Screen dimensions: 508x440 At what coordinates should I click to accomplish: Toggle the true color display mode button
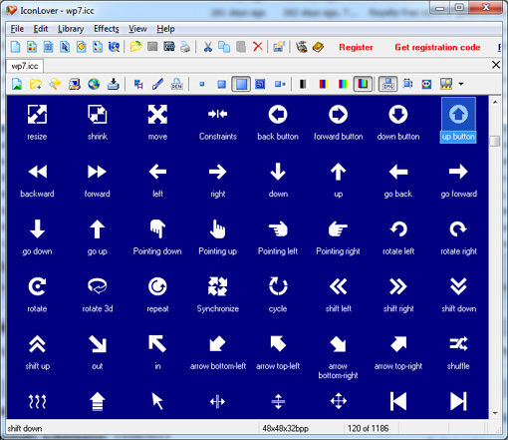[x=363, y=84]
